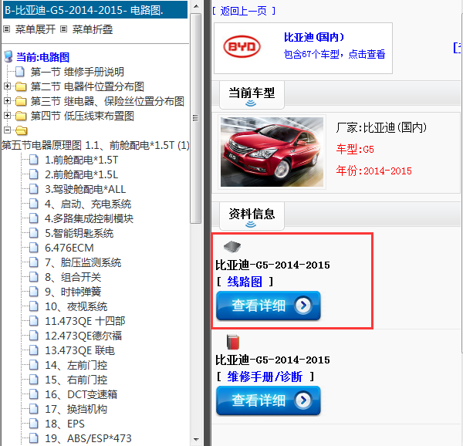The height and width of the screenshot is (446, 463).
Task: Open 13.473QE 联电 tree item
Action: click(x=79, y=350)
